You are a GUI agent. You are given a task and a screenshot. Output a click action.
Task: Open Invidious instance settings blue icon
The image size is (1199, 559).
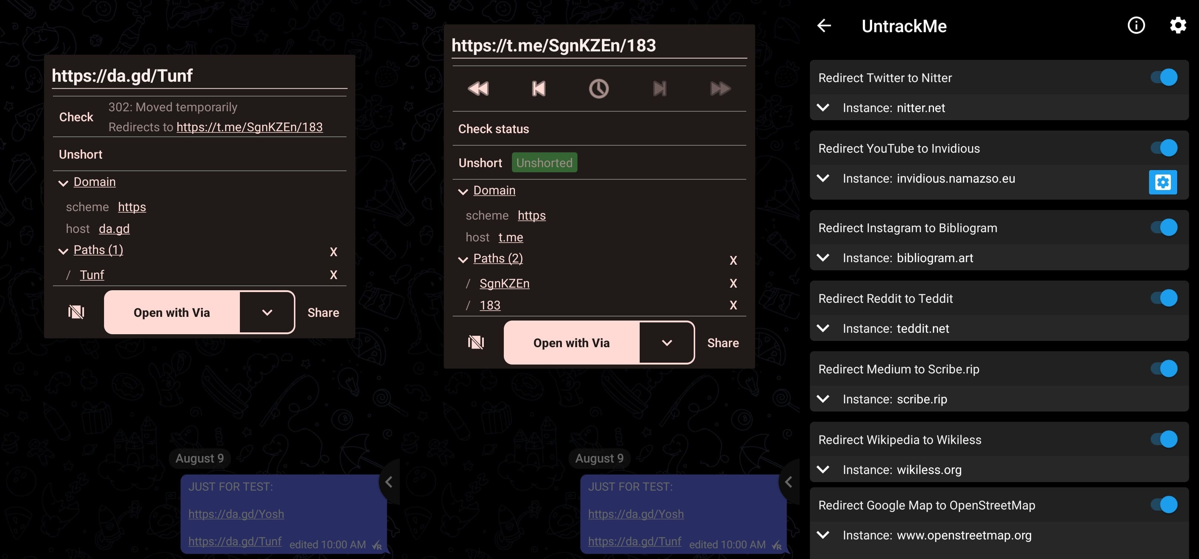coord(1163,182)
